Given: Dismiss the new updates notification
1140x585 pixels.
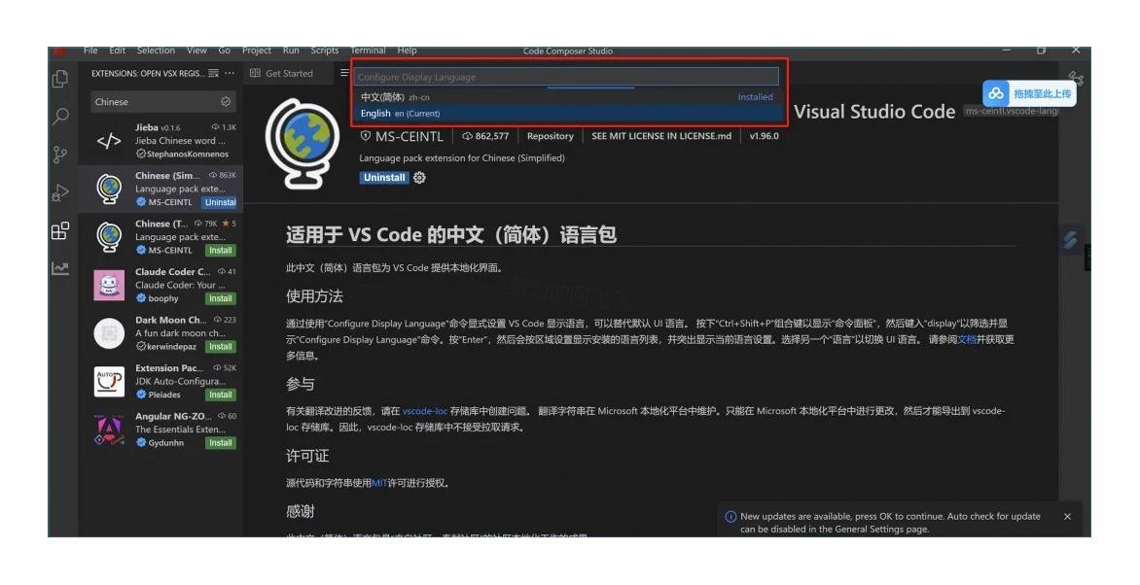Looking at the screenshot, I should tap(1067, 517).
